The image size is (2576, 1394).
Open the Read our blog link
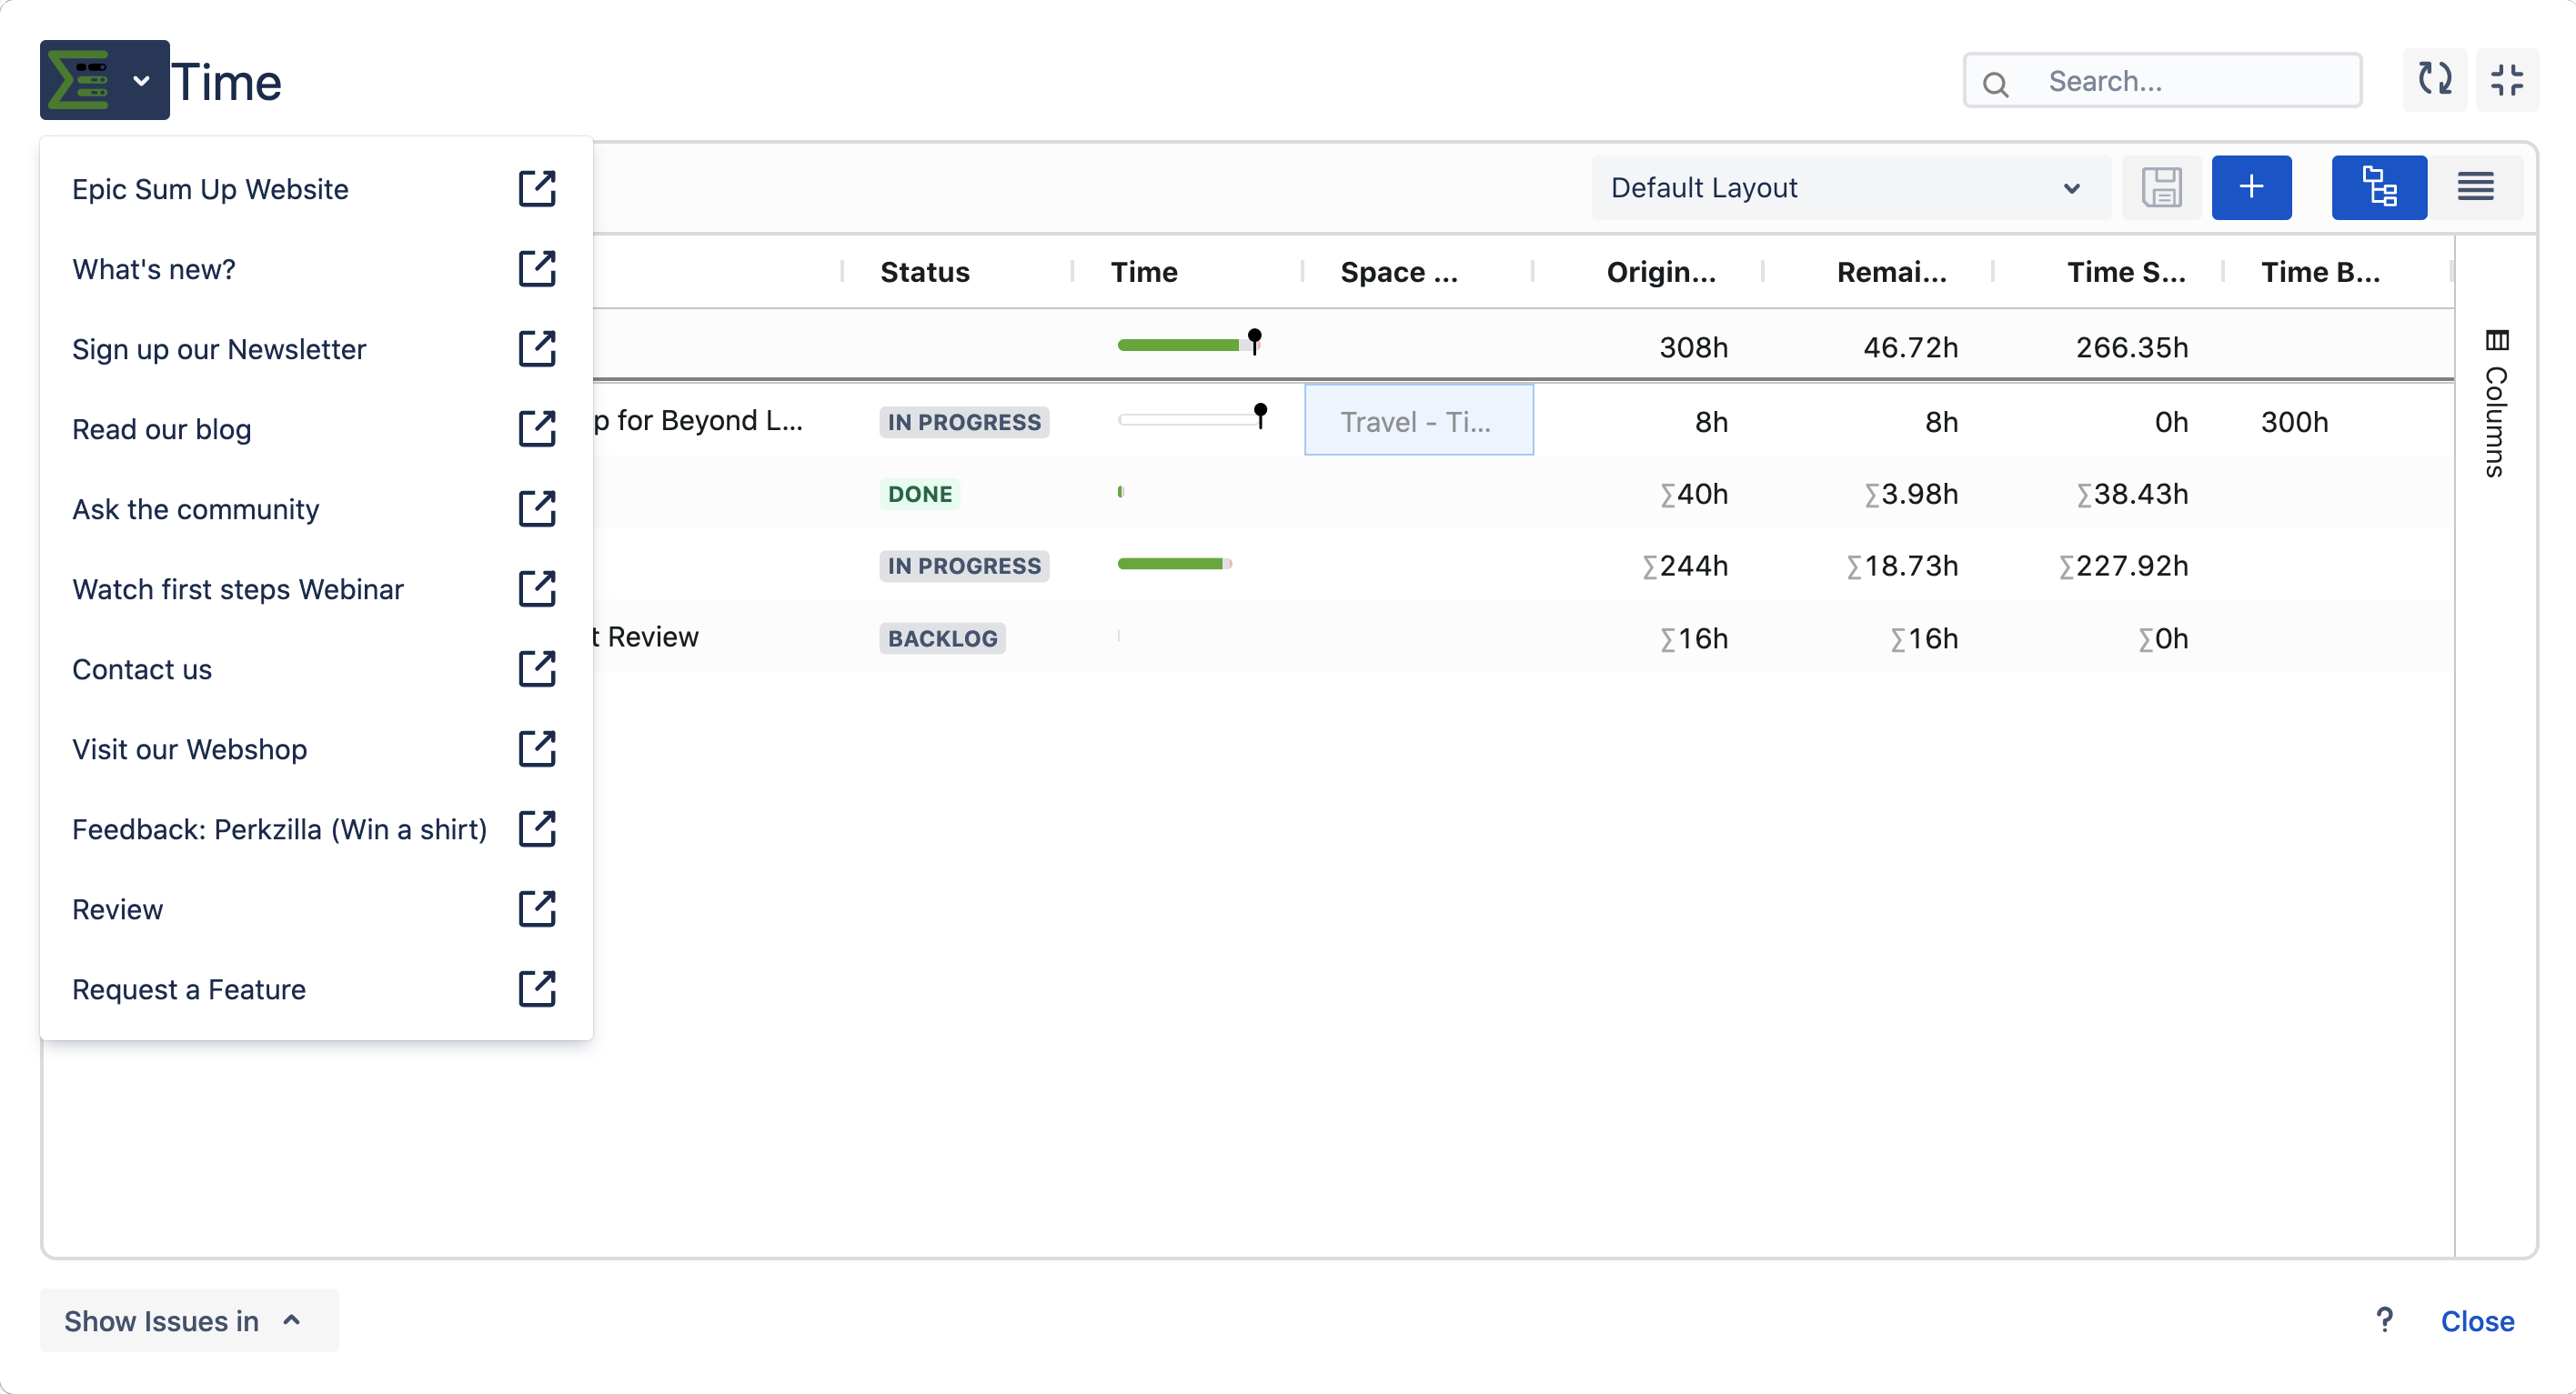click(162, 429)
